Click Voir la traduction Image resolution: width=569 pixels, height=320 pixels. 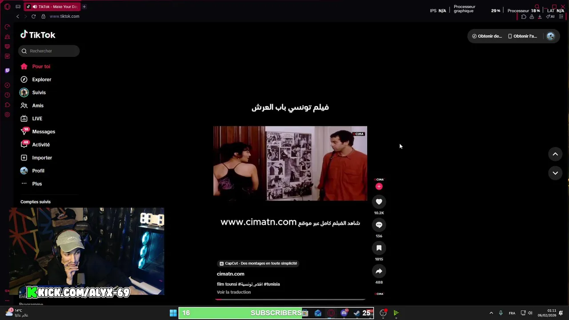[x=234, y=292]
